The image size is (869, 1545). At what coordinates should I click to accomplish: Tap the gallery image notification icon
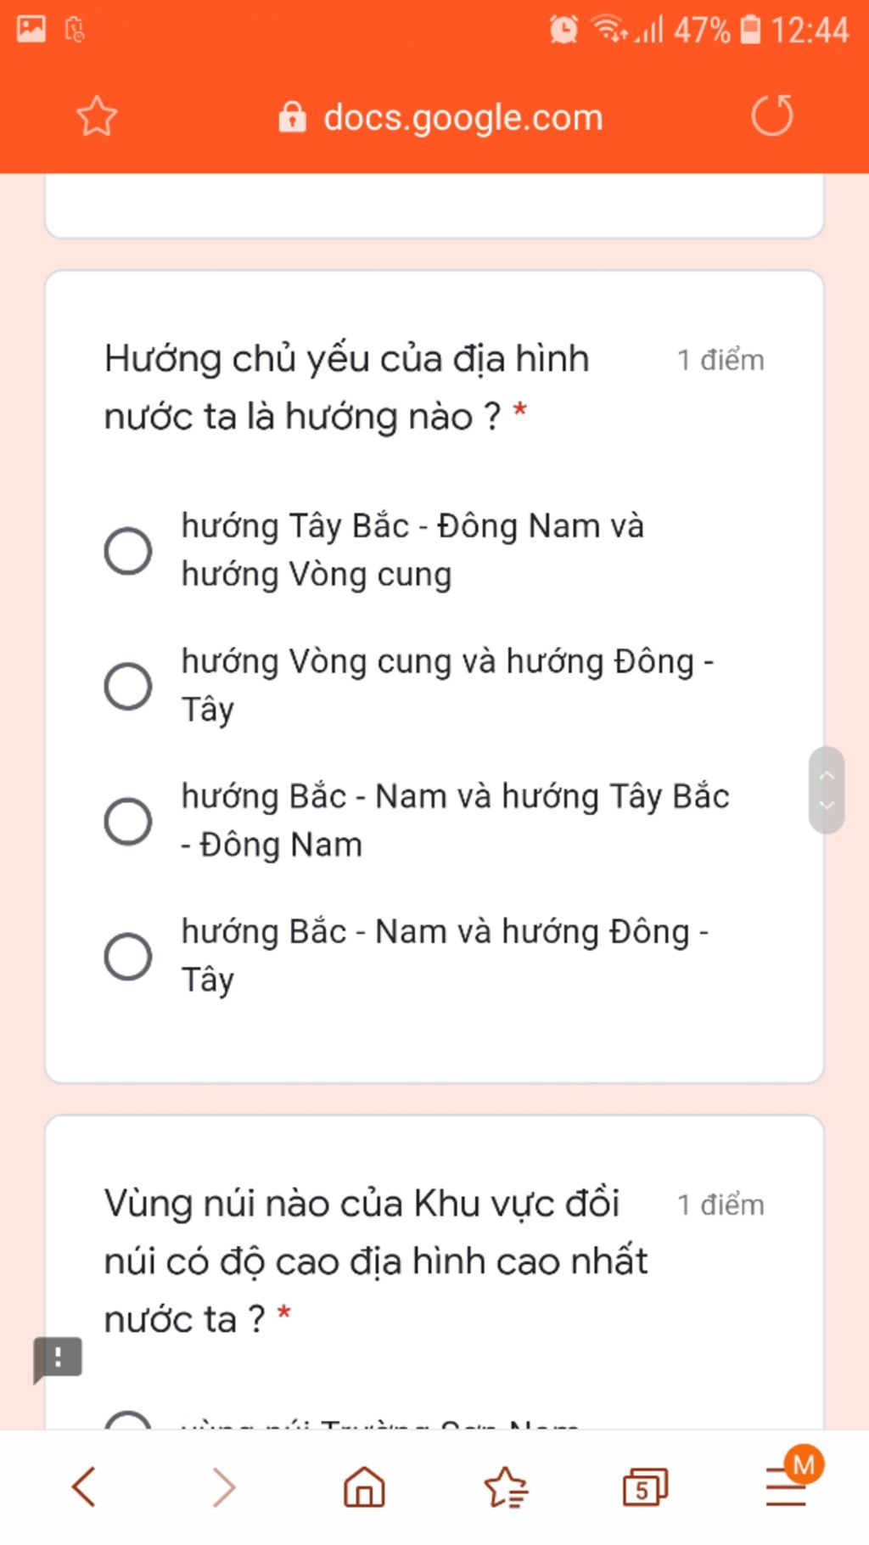tap(31, 29)
